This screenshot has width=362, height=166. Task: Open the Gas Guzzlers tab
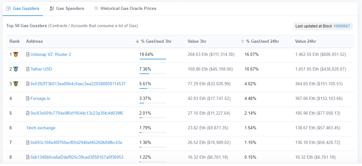(x=23, y=9)
